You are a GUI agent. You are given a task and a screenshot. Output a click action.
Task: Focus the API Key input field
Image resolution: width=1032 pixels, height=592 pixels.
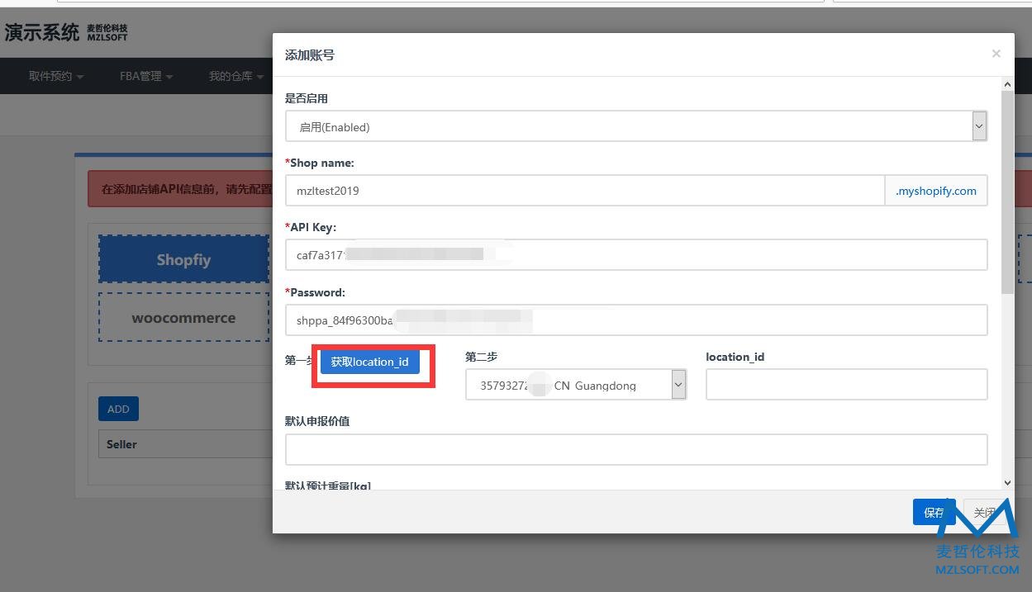tap(636, 254)
